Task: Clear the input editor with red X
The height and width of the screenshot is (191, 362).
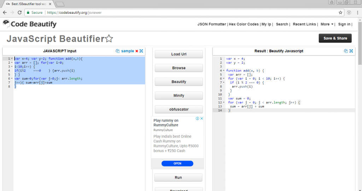Action: 137,51
